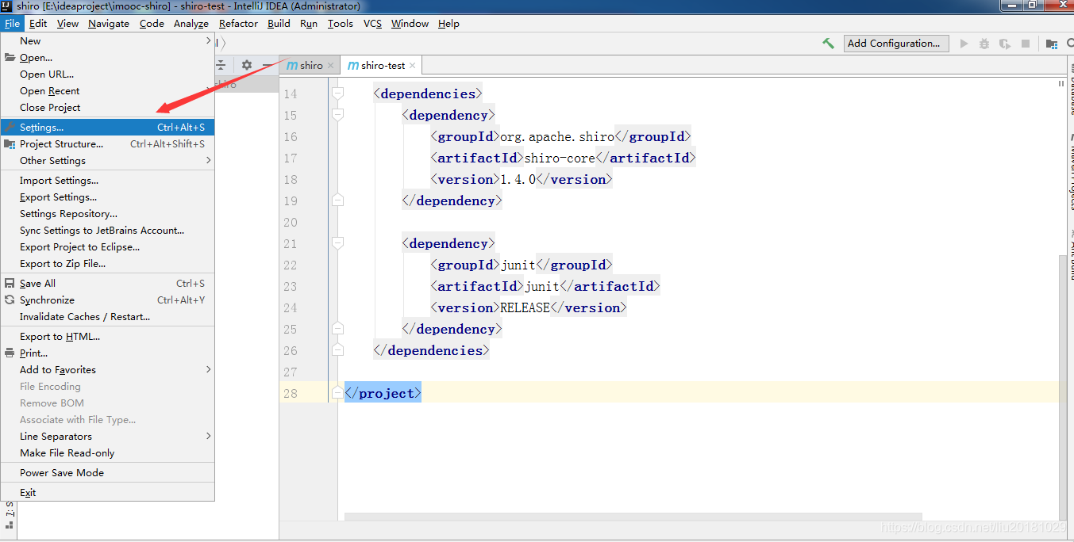Close the shiro editor tab
The height and width of the screenshot is (542, 1074).
(x=330, y=66)
